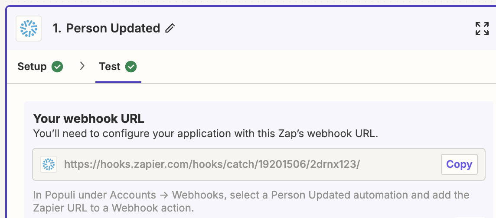Click the "In Populi under Accounts" helper text
496x218 pixels.
click(x=95, y=195)
